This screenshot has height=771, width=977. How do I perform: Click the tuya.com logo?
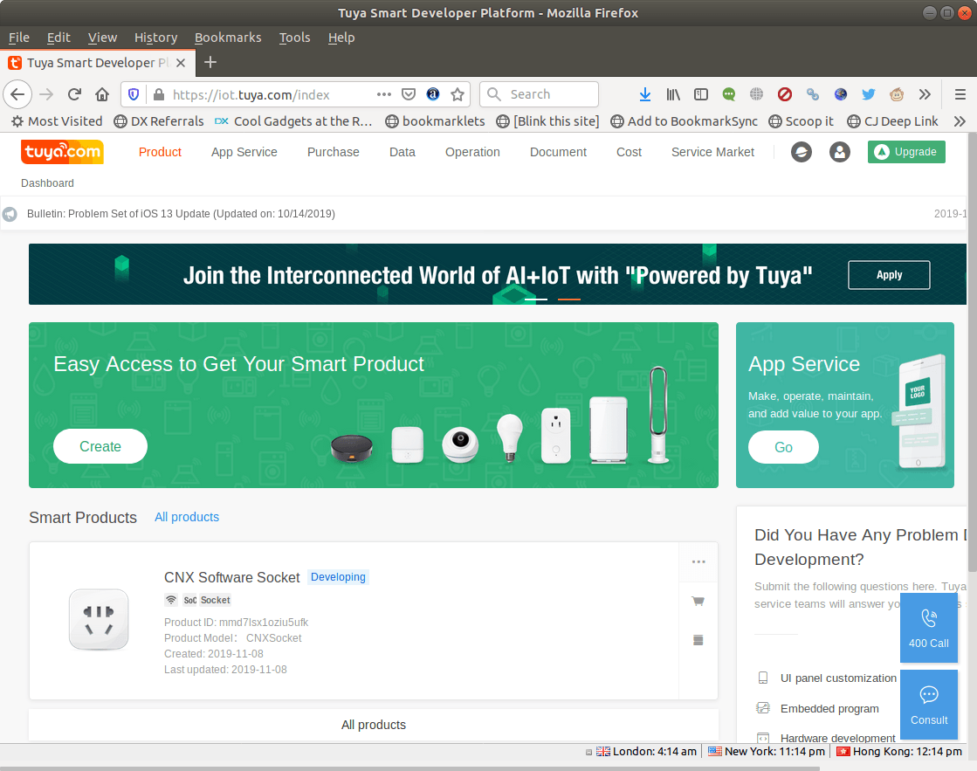62,152
